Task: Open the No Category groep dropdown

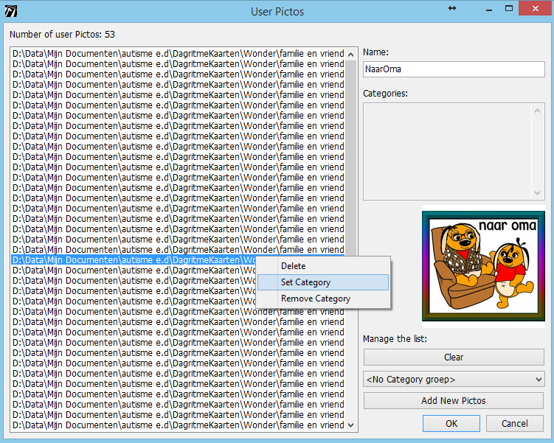Action: (x=453, y=380)
